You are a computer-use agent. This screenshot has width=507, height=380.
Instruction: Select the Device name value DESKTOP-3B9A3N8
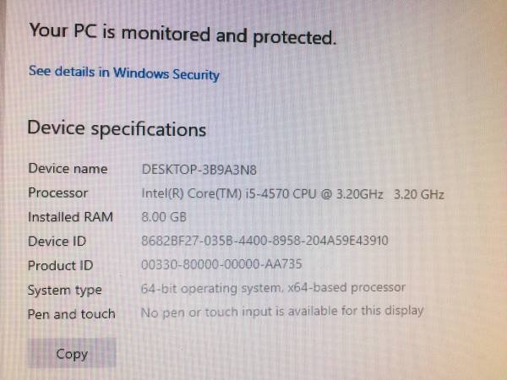[x=199, y=170]
